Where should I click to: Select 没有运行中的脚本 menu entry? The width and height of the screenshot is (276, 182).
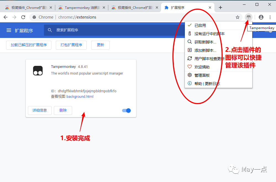coord(219,34)
